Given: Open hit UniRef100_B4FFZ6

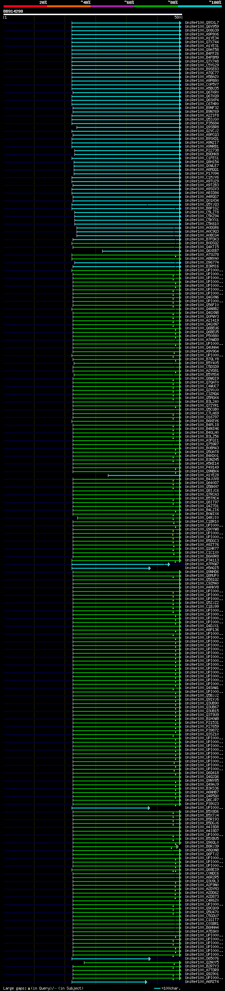Looking at the screenshot, I should tap(201, 53).
